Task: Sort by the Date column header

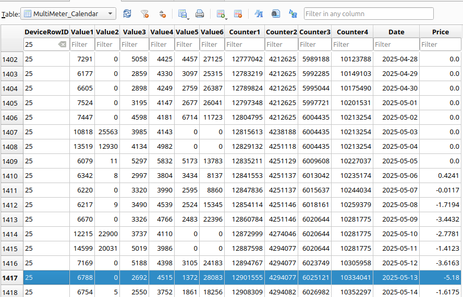Action: (x=397, y=32)
